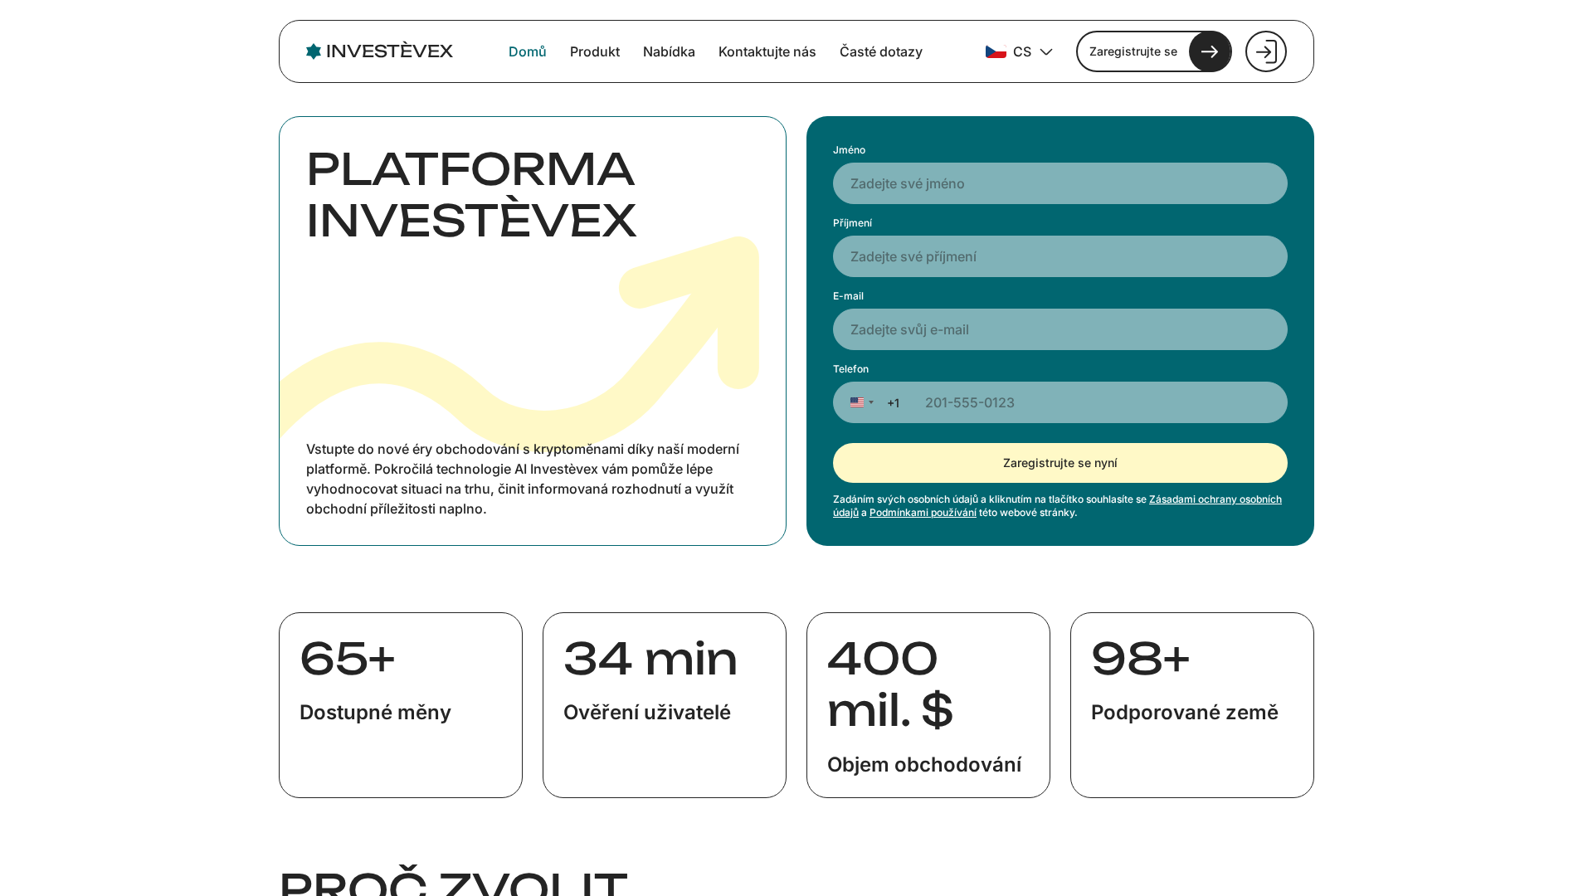The height and width of the screenshot is (896, 1593).
Task: Click the Czech flag icon in navbar
Action: (x=995, y=51)
